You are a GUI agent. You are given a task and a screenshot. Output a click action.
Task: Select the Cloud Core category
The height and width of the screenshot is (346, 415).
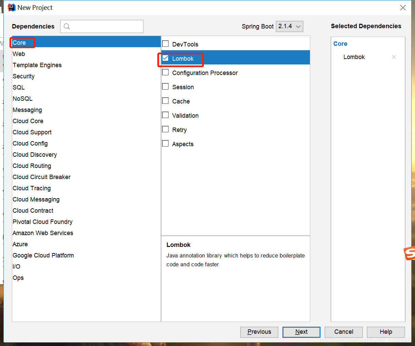86,121
